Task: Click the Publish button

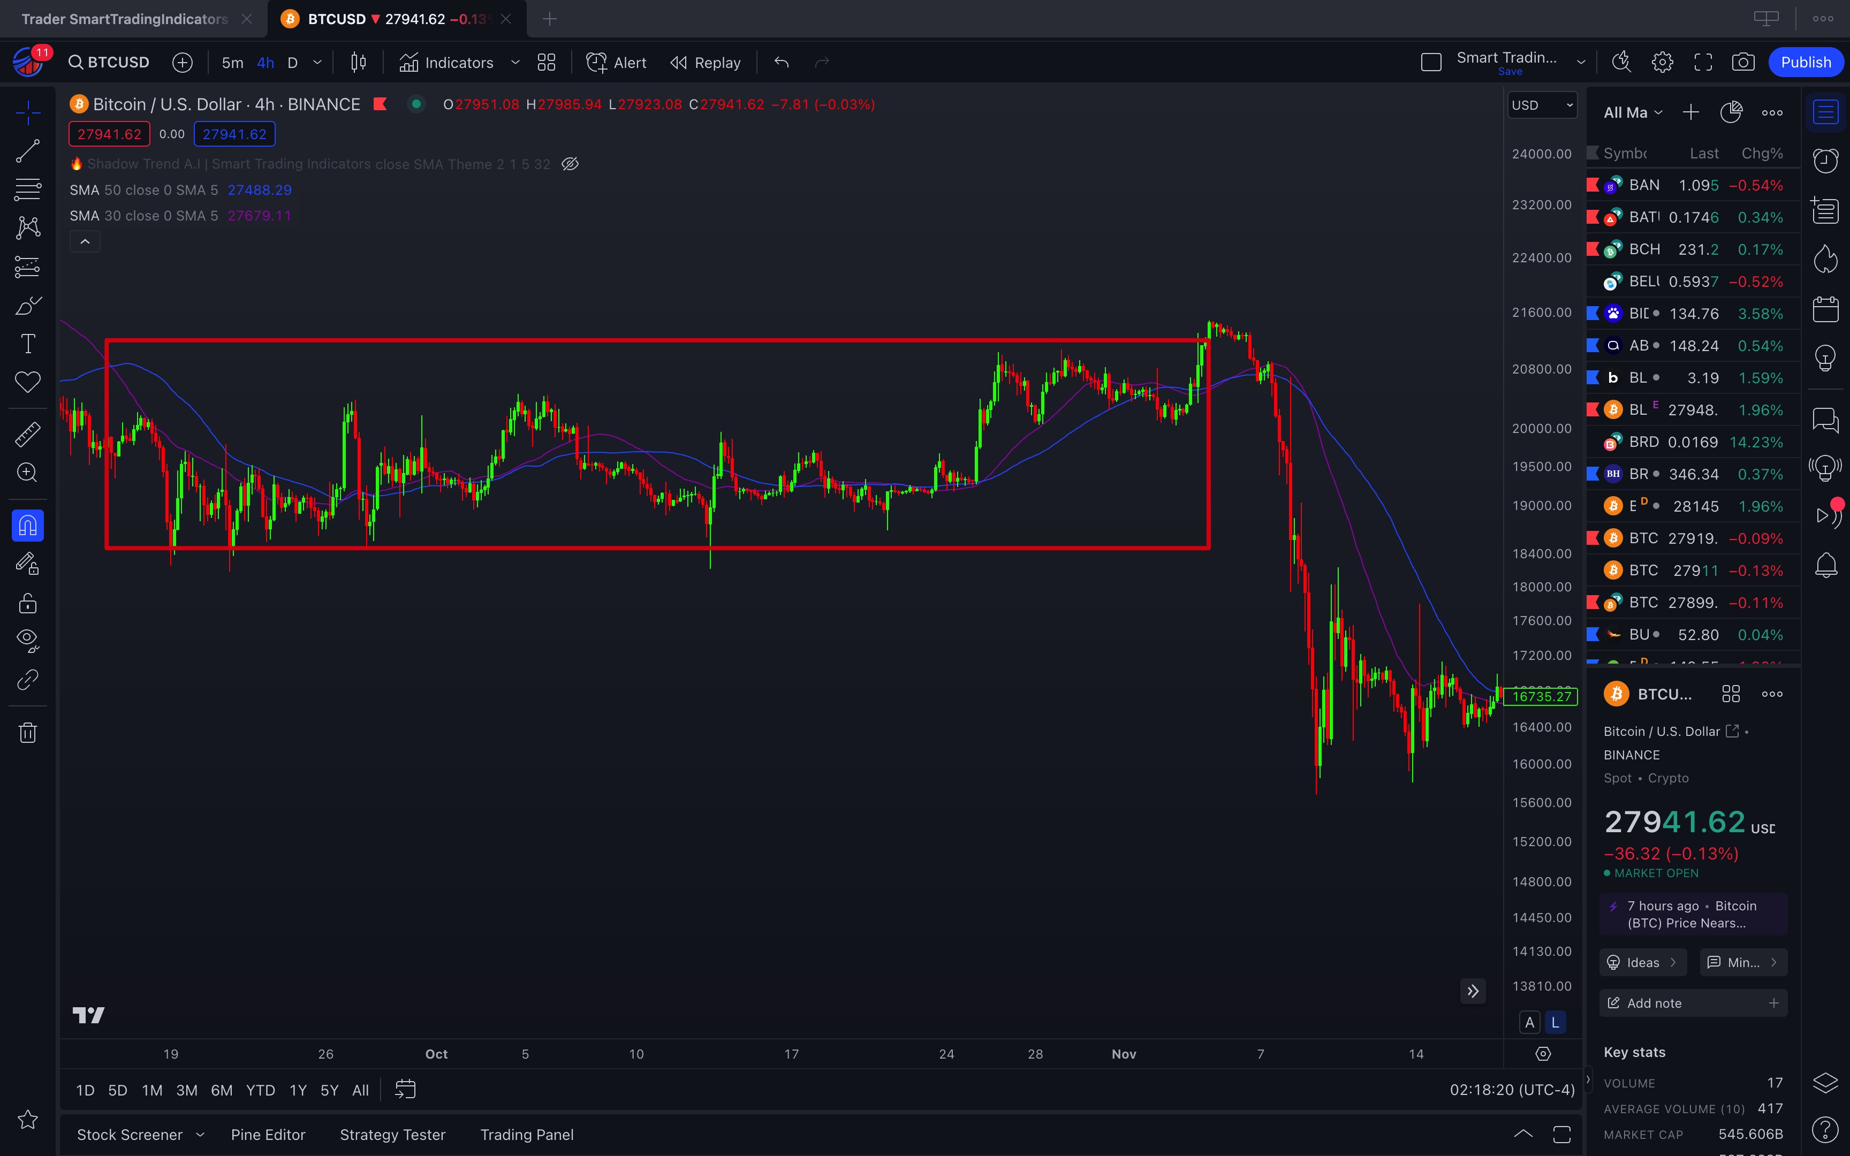Action: [1806, 63]
